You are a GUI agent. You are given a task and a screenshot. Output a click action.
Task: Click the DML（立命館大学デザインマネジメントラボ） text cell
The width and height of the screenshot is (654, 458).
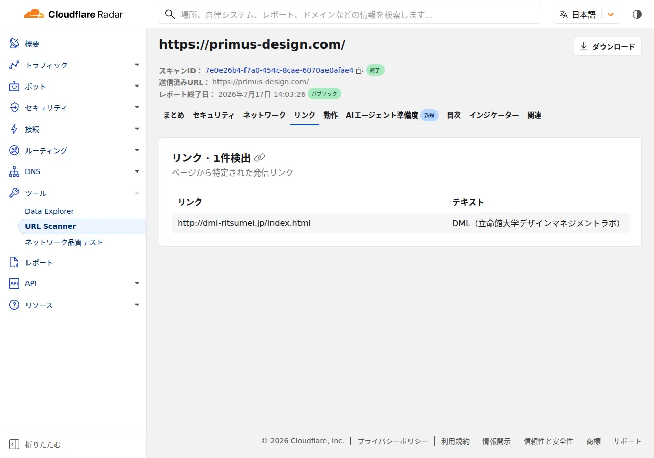click(538, 223)
